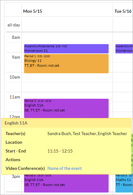The width and height of the screenshot is (133, 195).
Task: Select Tuesday's Maths 11 Period 6 event
Action: (x=124, y=183)
